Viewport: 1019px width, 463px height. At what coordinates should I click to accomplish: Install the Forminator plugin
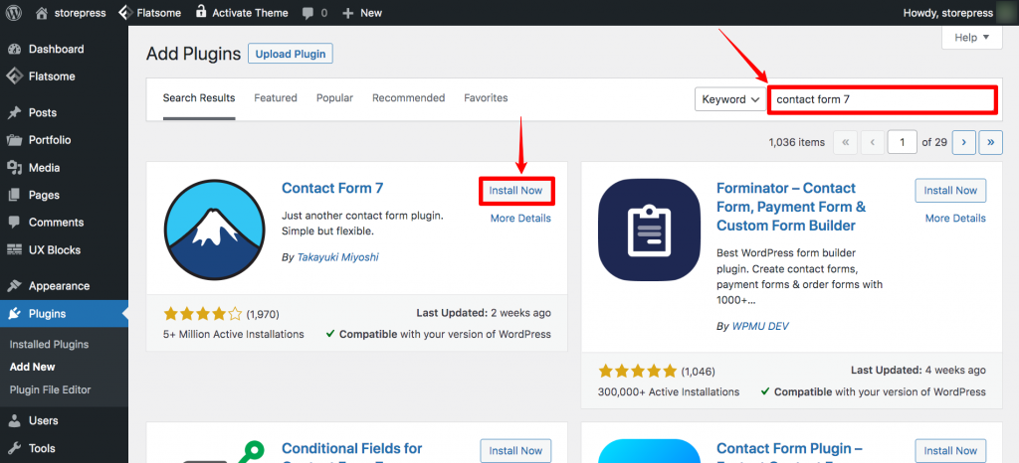950,191
